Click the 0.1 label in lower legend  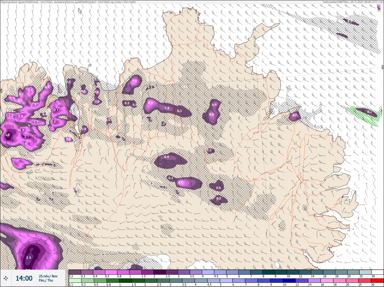[71, 285]
